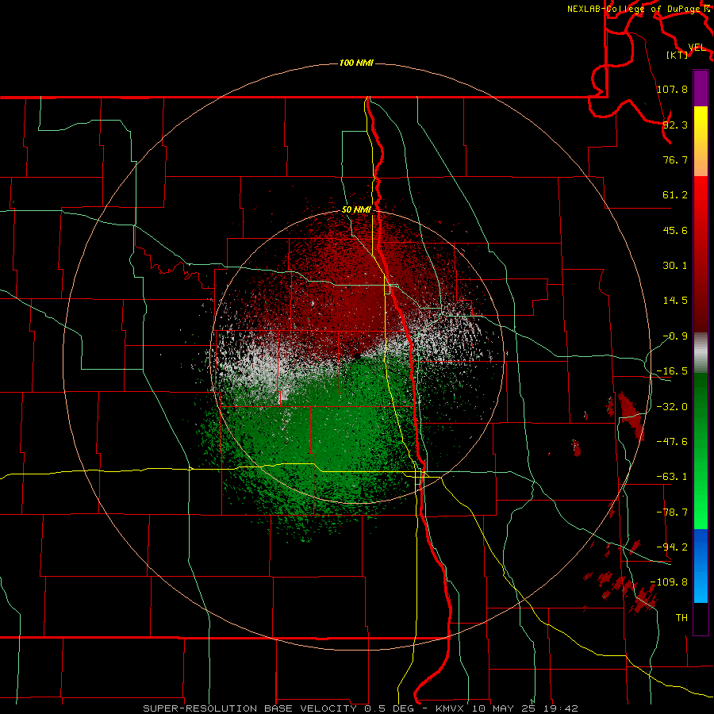Click the KMVX radar site identifier
This screenshot has width=714, height=714.
point(451,708)
